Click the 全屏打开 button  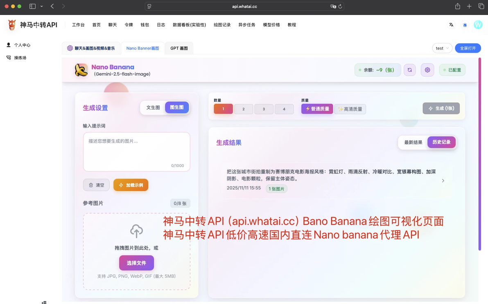point(468,48)
